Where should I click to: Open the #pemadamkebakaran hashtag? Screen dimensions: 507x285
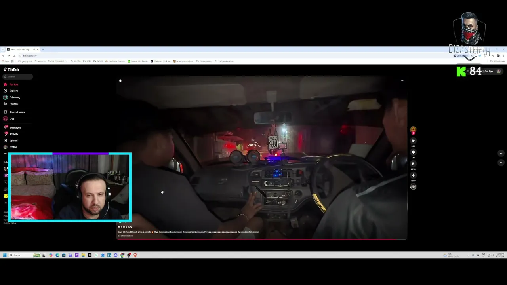coord(248,232)
